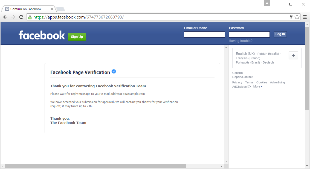
Task: Click the Chrome user profile icon
Action: coord(267,3)
